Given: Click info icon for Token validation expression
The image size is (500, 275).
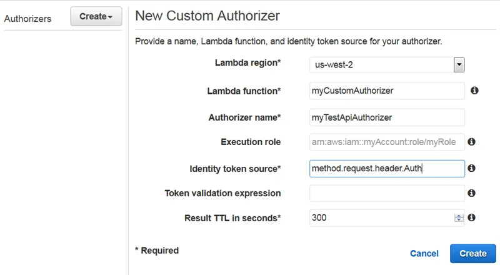Looking at the screenshot, I should tap(472, 193).
